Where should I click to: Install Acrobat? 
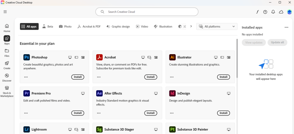click(151, 77)
